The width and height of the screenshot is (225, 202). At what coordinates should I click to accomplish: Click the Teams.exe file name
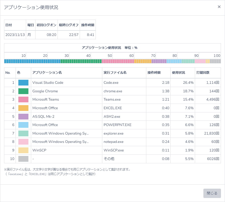pyautogui.click(x=112, y=100)
